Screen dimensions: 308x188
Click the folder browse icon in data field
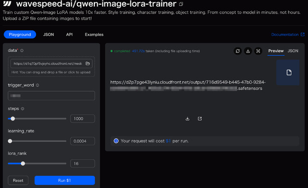pos(88,63)
